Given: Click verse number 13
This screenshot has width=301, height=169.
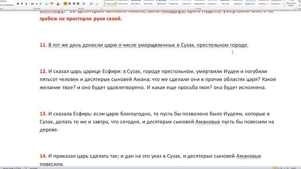Looking at the screenshot, I should [43, 114].
